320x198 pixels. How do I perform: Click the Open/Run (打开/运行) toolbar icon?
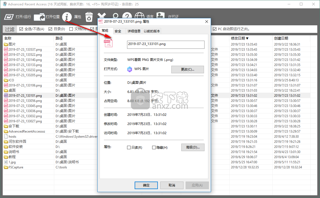coord(9,17)
